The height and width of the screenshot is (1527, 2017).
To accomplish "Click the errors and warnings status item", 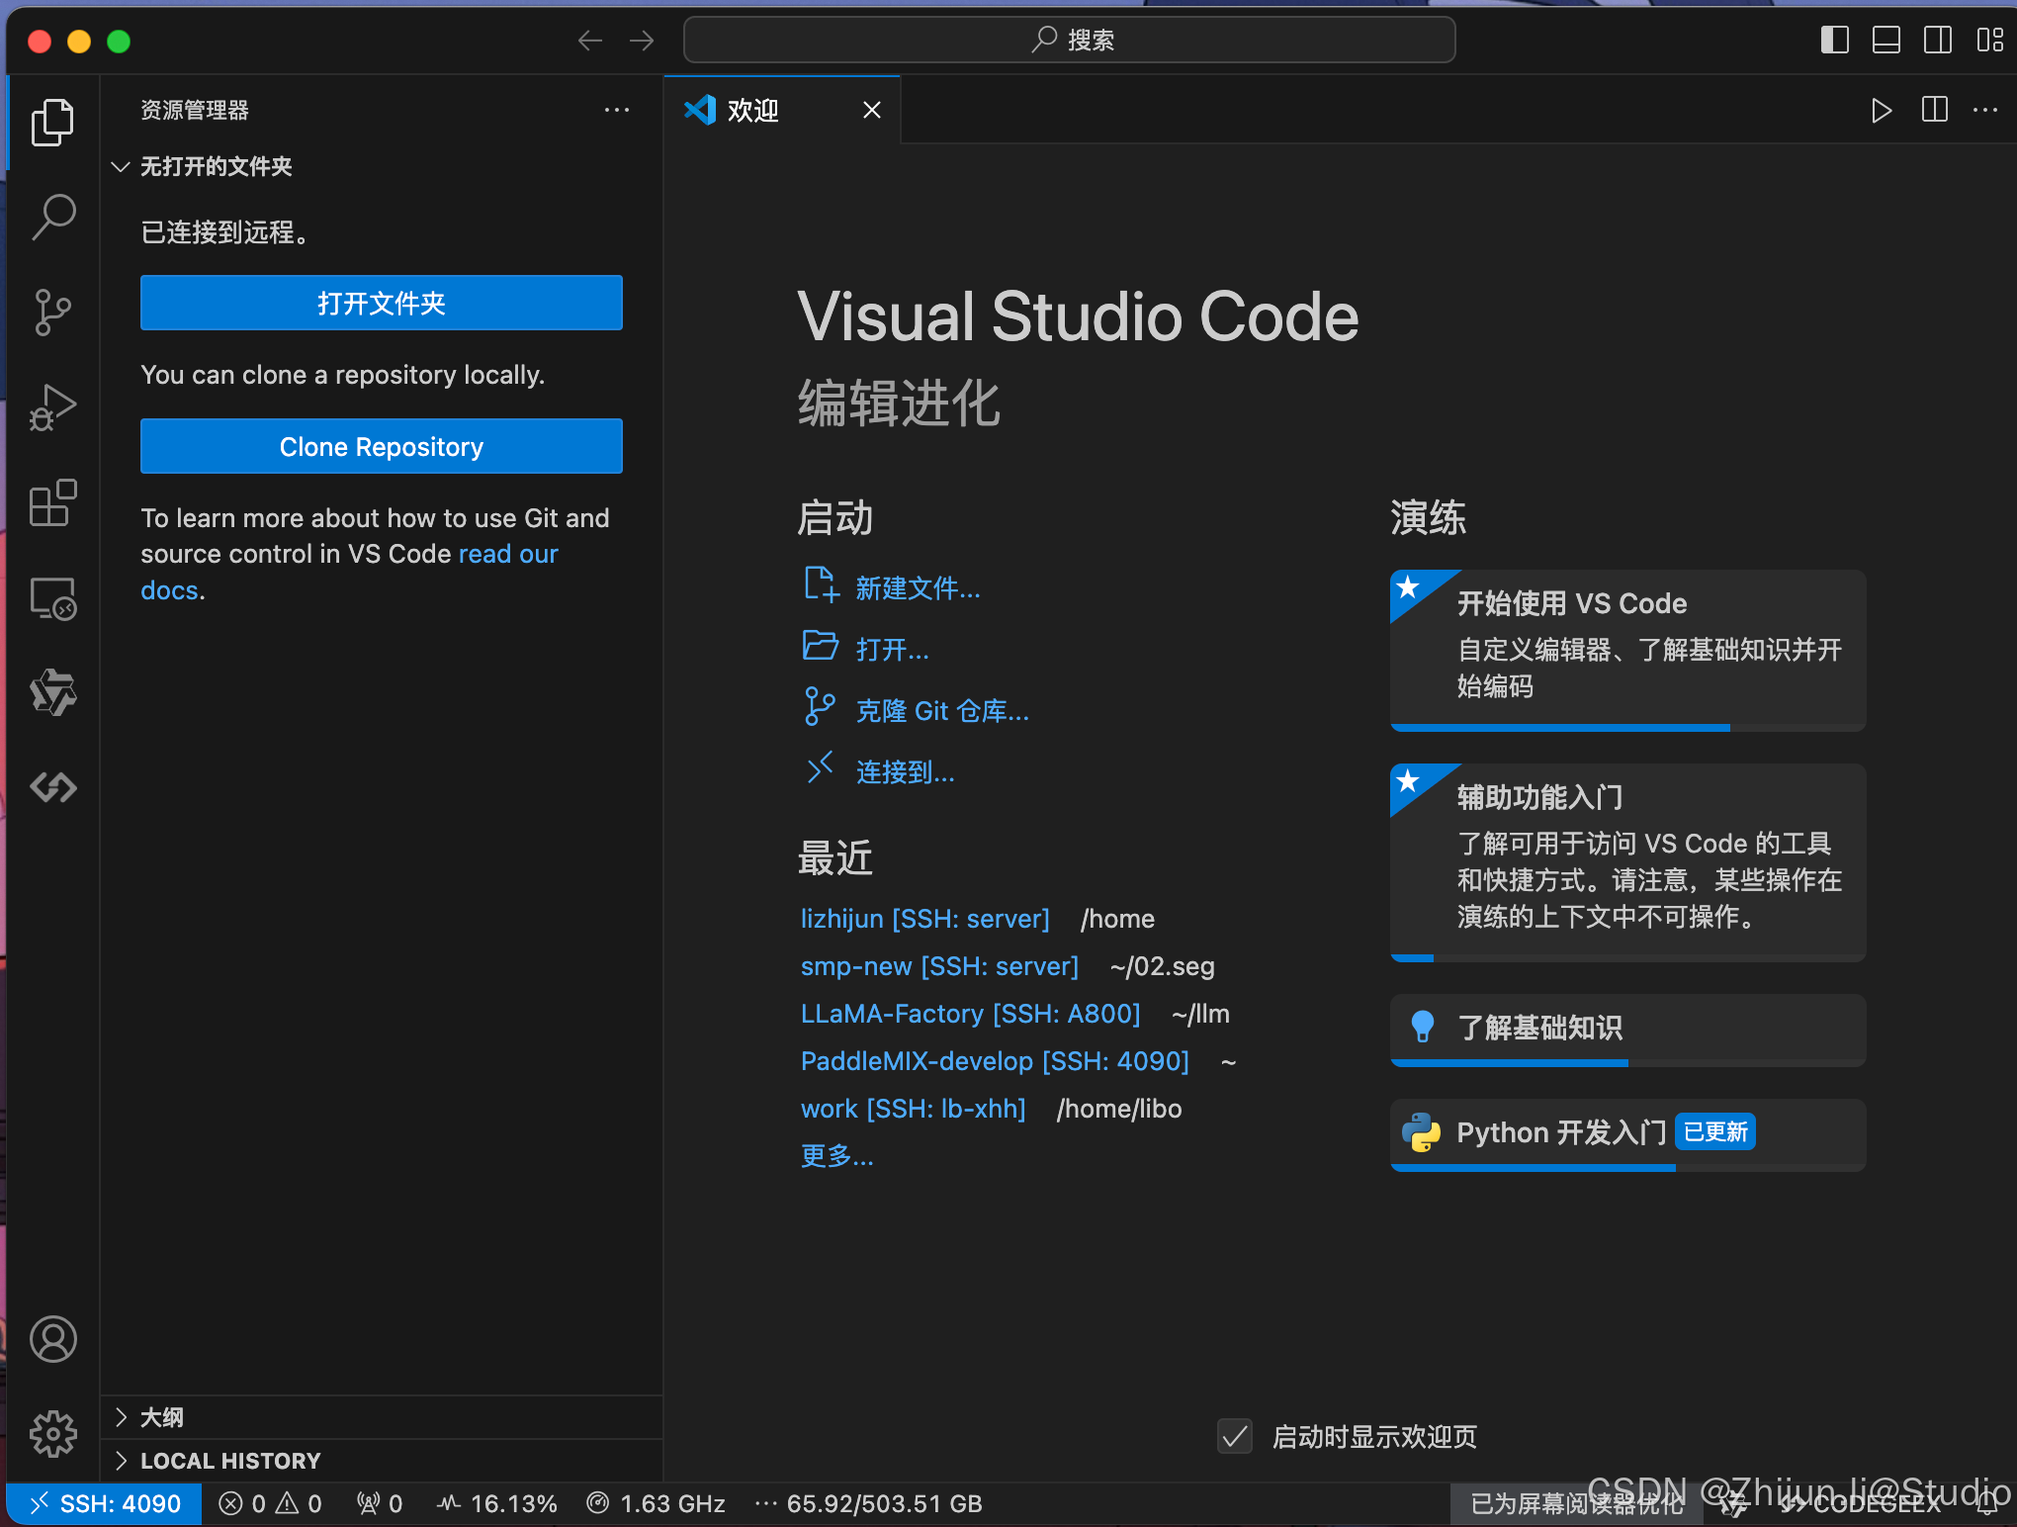I will coord(270,1504).
